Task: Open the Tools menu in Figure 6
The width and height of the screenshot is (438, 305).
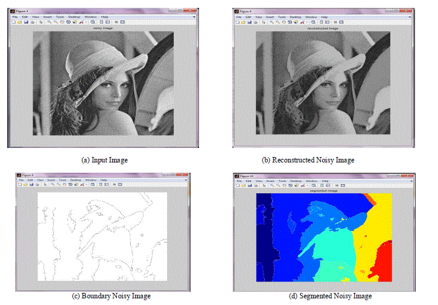Action: [x=282, y=16]
